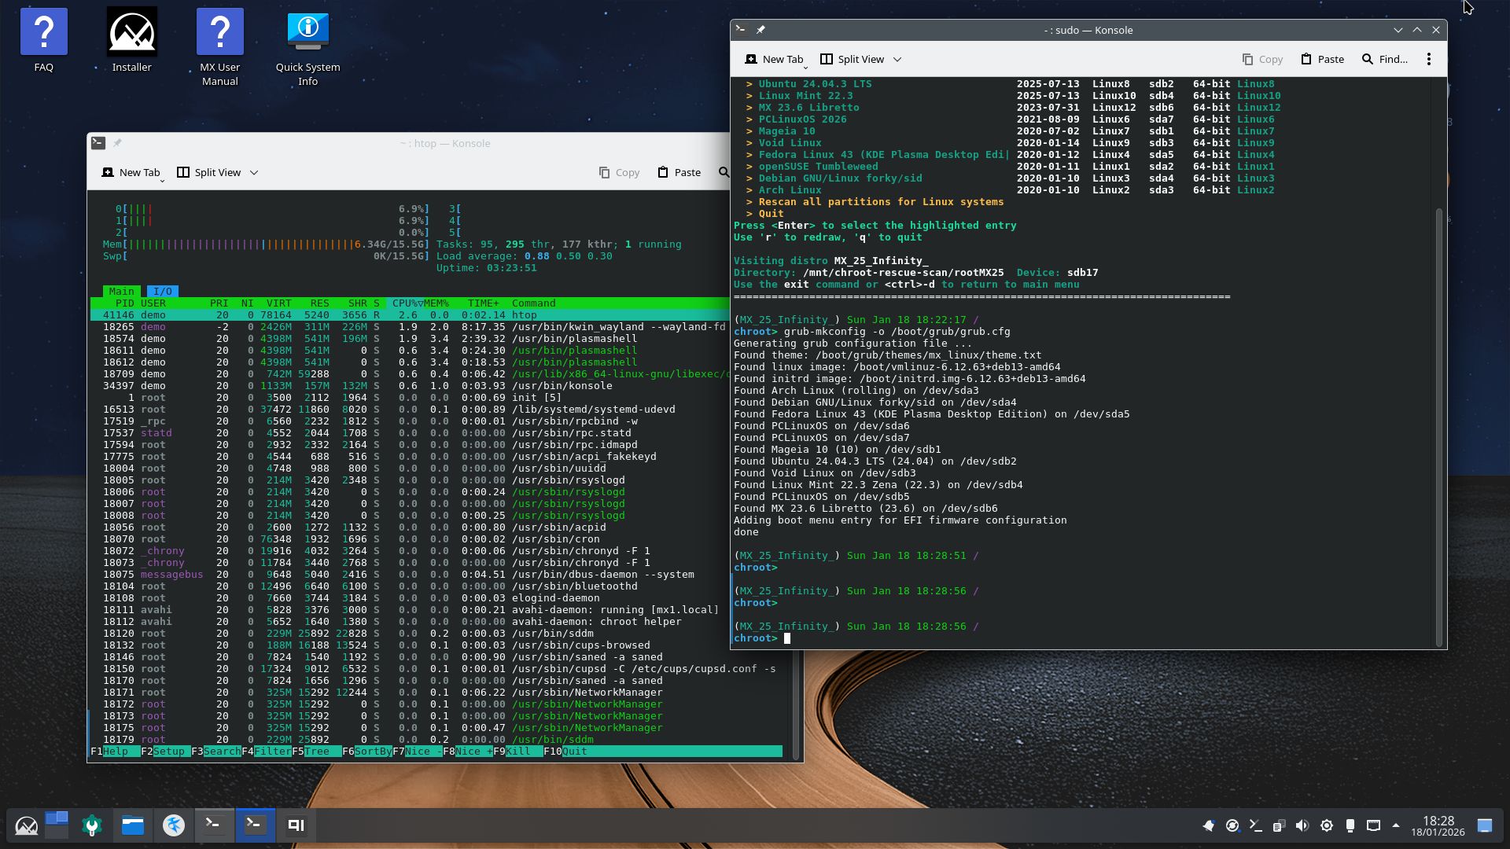Open the clipboard icon in the system tray
Image resolution: width=1510 pixels, height=849 pixels.
[1279, 825]
